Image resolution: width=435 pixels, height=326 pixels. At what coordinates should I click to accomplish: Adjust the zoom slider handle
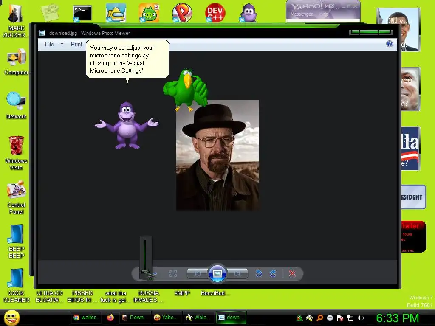point(145,272)
